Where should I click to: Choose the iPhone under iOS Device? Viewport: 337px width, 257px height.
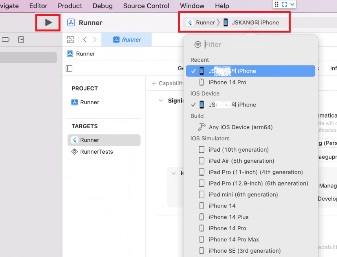pyautogui.click(x=250, y=105)
